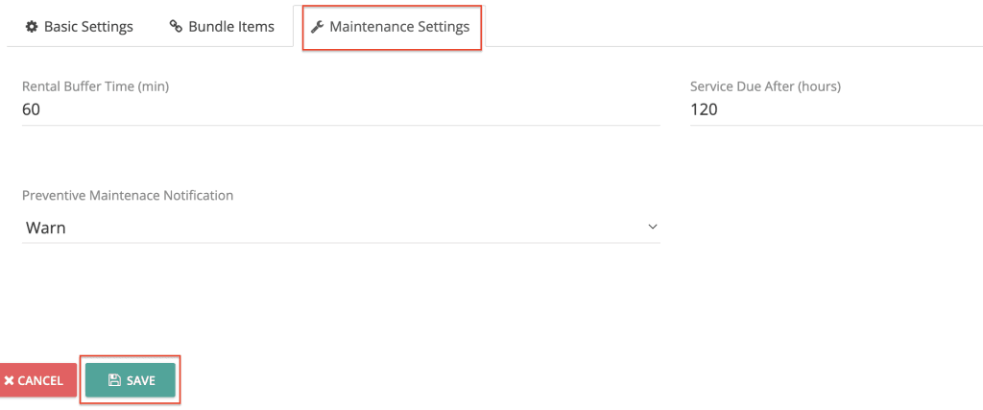Viewport: 983px width, 410px height.
Task: Click the wrench icon on Maintenance Settings tab
Action: tap(318, 27)
